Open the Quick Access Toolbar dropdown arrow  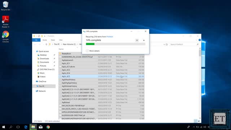click(x=45, y=36)
